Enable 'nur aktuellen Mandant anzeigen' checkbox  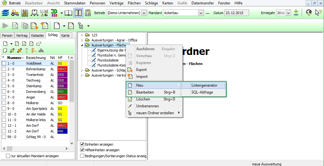tap(8, 156)
